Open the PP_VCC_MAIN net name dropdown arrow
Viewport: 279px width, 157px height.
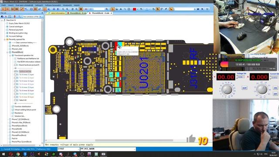[x=135, y=149]
